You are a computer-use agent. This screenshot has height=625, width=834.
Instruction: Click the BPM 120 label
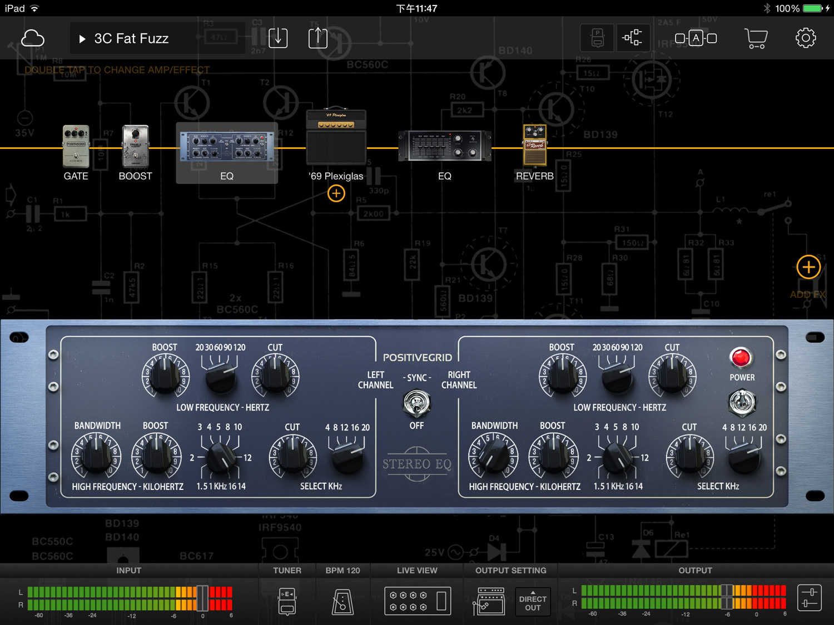tap(342, 571)
